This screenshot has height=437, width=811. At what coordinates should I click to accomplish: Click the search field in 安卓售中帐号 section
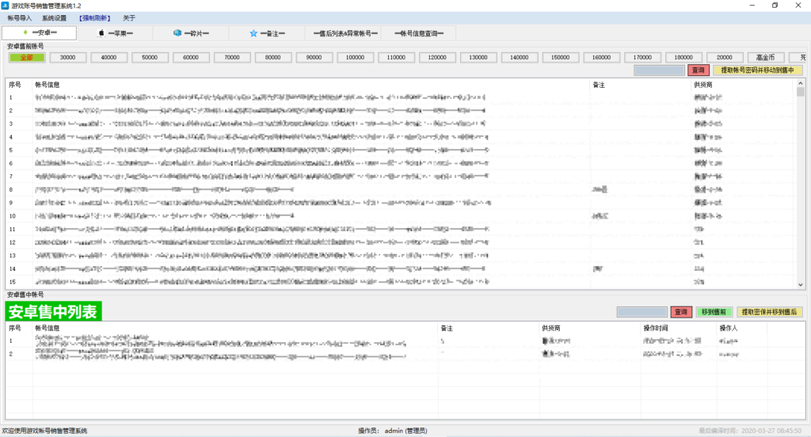coord(642,312)
